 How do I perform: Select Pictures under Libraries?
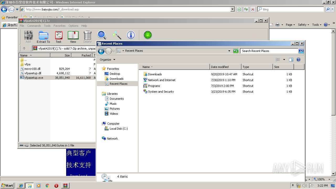pos(115,109)
